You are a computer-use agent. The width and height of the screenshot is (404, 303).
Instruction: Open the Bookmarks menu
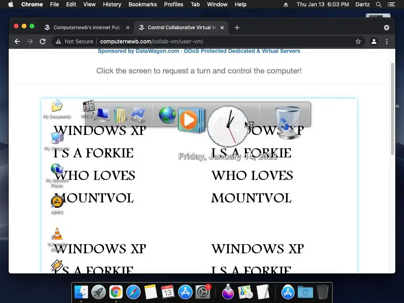click(x=143, y=4)
